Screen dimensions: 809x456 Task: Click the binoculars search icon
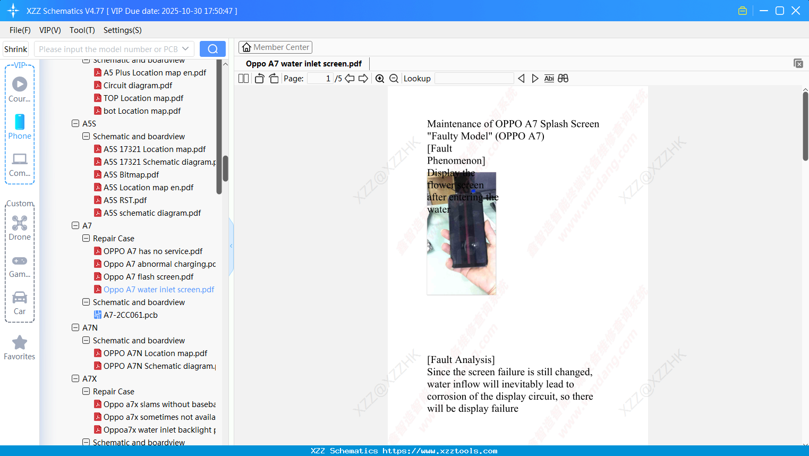563,79
